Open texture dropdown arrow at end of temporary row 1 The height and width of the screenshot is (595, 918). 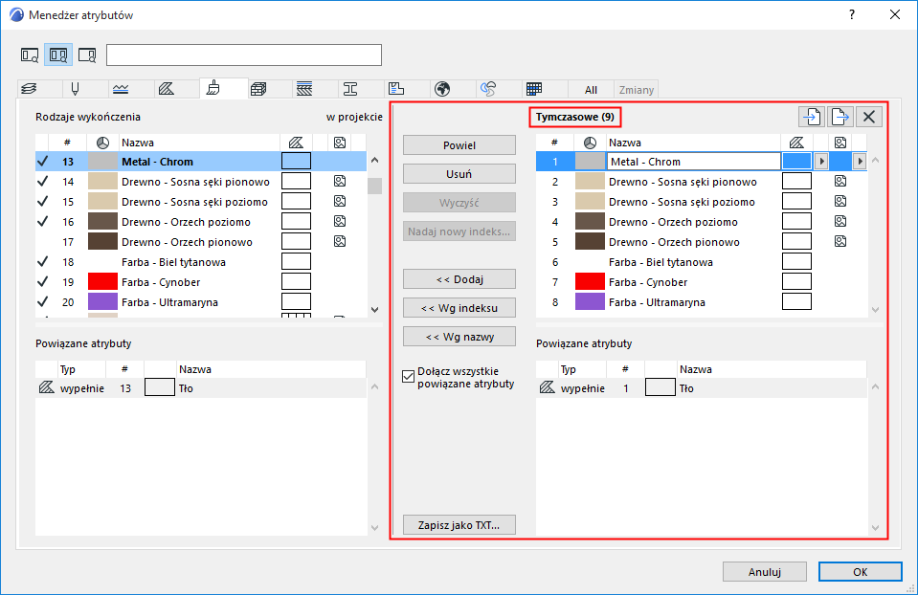pos(860,162)
